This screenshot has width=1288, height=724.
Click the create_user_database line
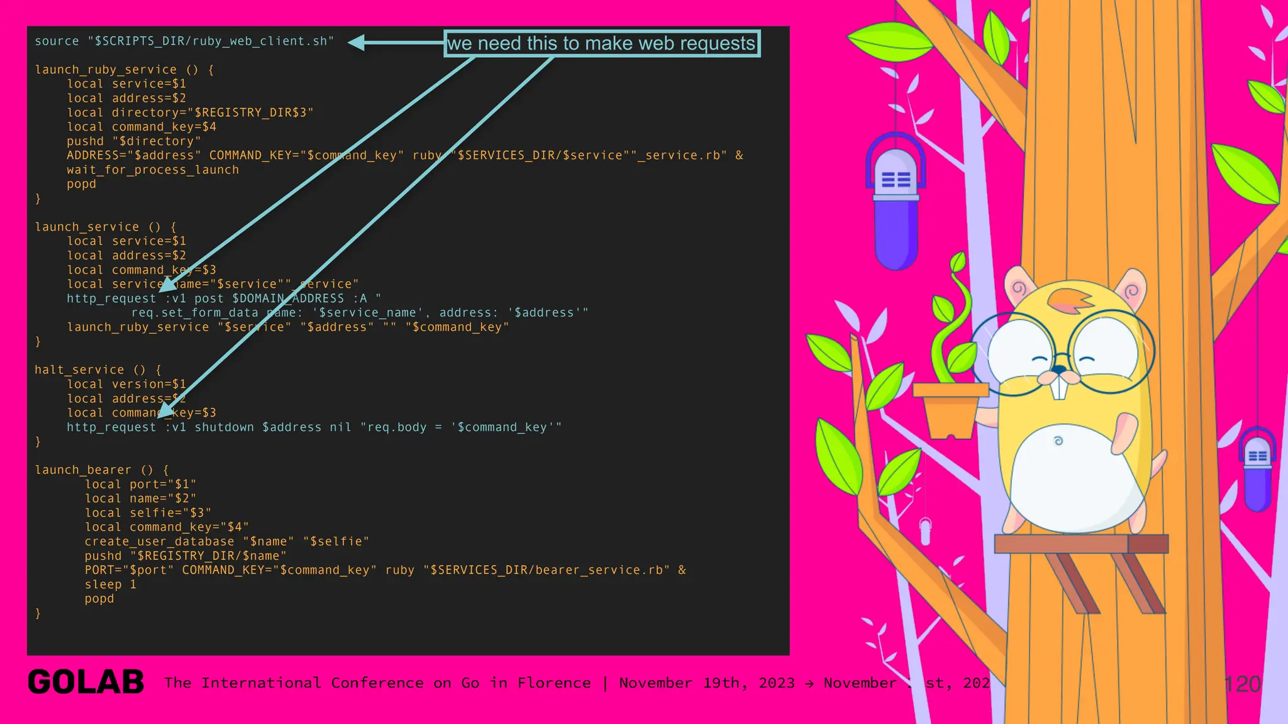coord(227,542)
